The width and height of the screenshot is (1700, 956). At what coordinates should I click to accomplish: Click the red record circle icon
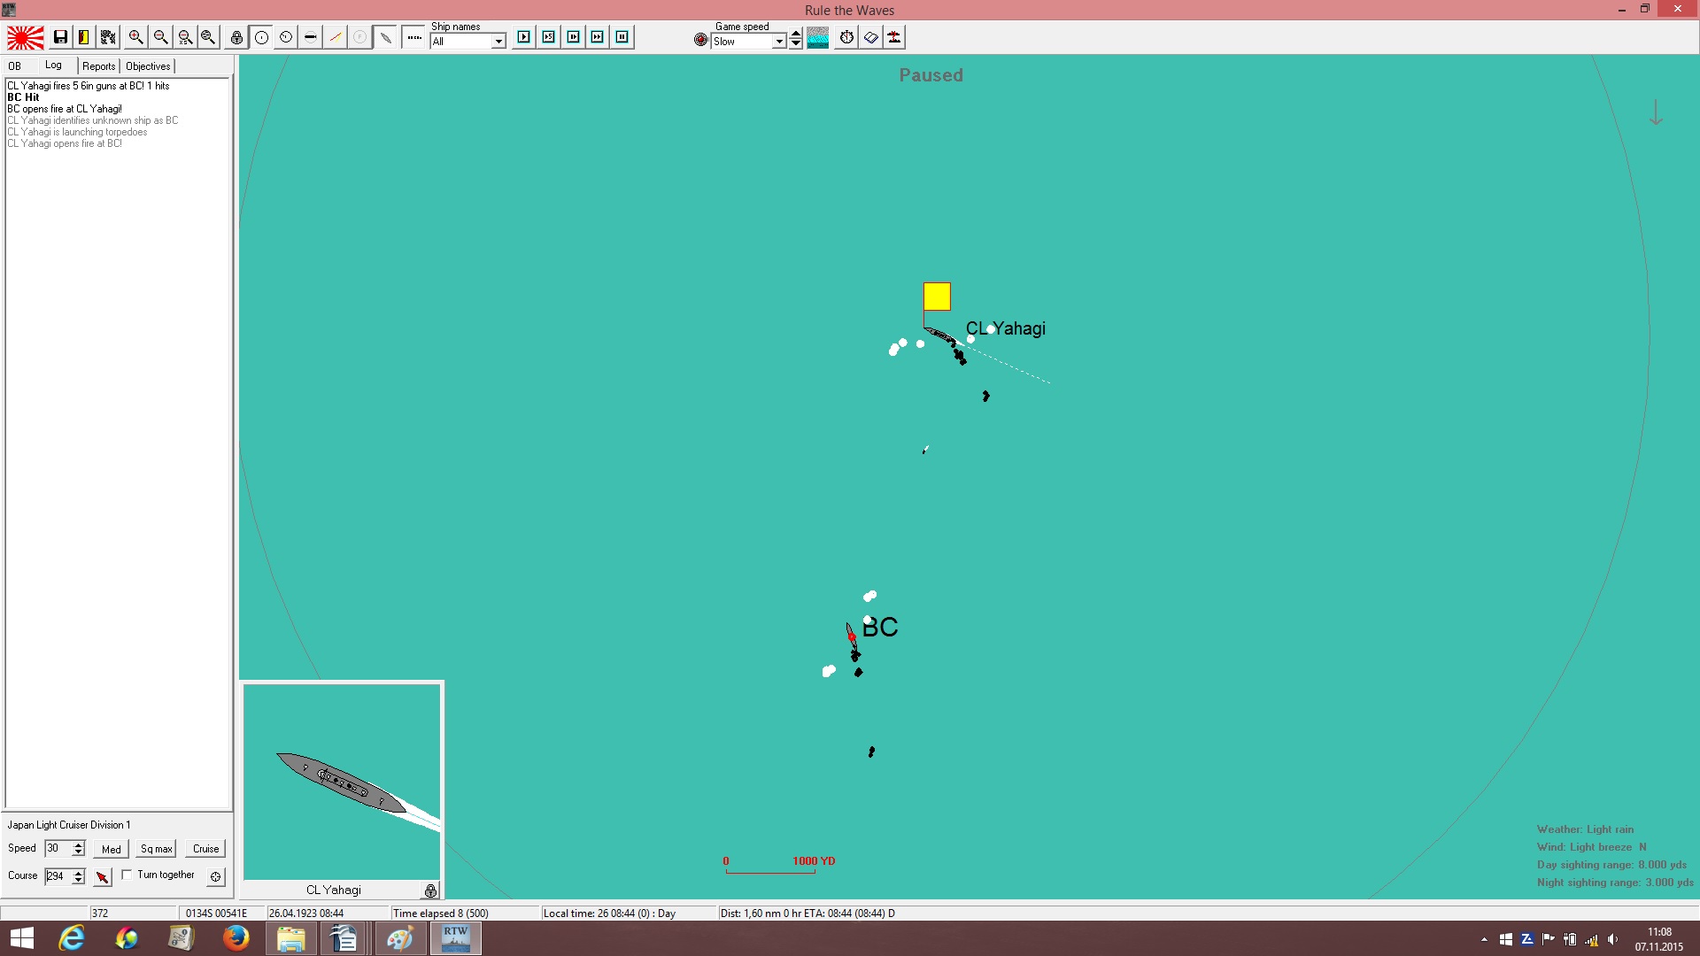(701, 40)
